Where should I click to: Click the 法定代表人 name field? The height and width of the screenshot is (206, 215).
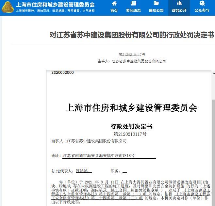pos(84,171)
